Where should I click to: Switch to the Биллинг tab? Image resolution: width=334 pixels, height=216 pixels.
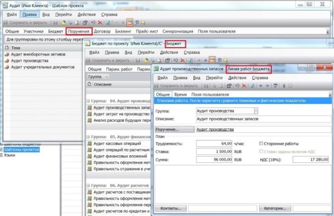click(x=123, y=31)
